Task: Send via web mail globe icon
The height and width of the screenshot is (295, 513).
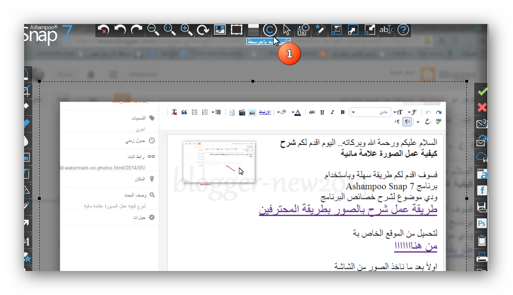Action: coord(482,140)
